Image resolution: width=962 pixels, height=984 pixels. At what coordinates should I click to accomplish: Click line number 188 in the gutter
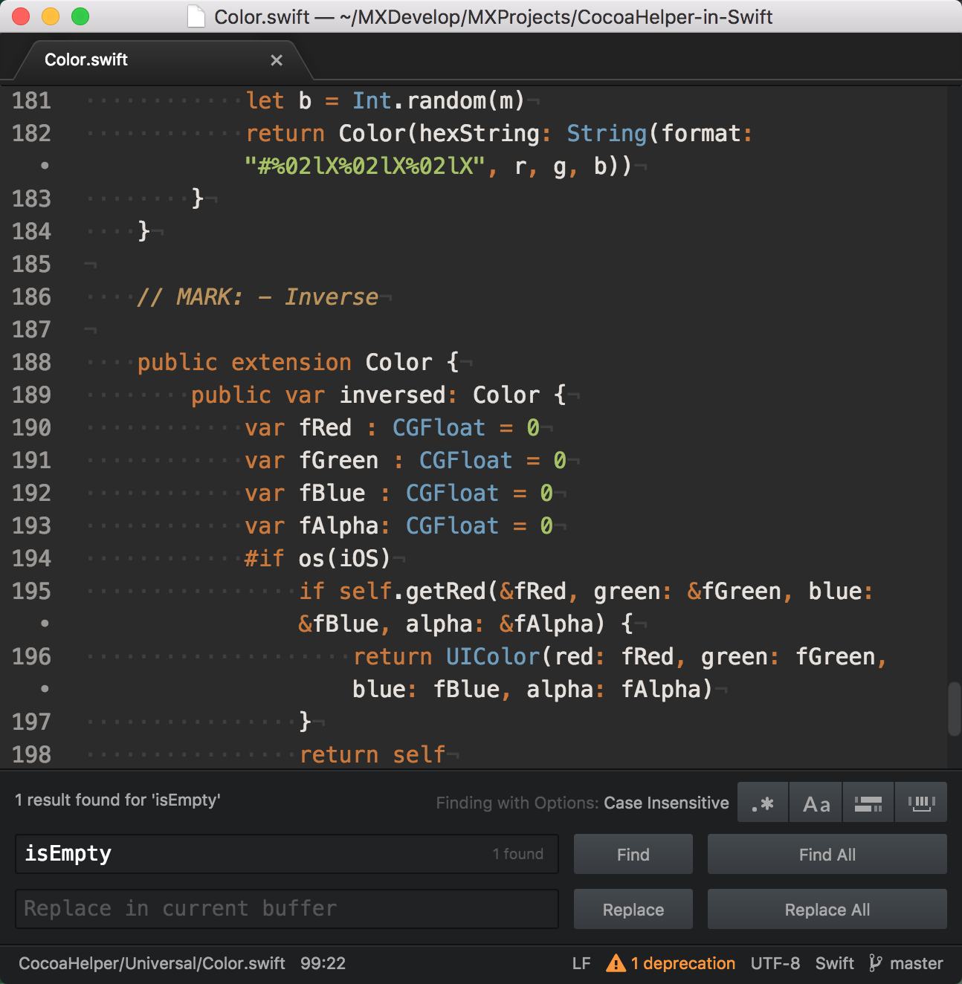click(x=31, y=363)
